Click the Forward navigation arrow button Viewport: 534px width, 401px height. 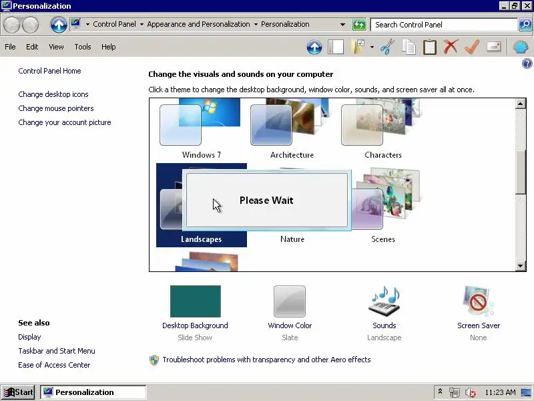30,25
